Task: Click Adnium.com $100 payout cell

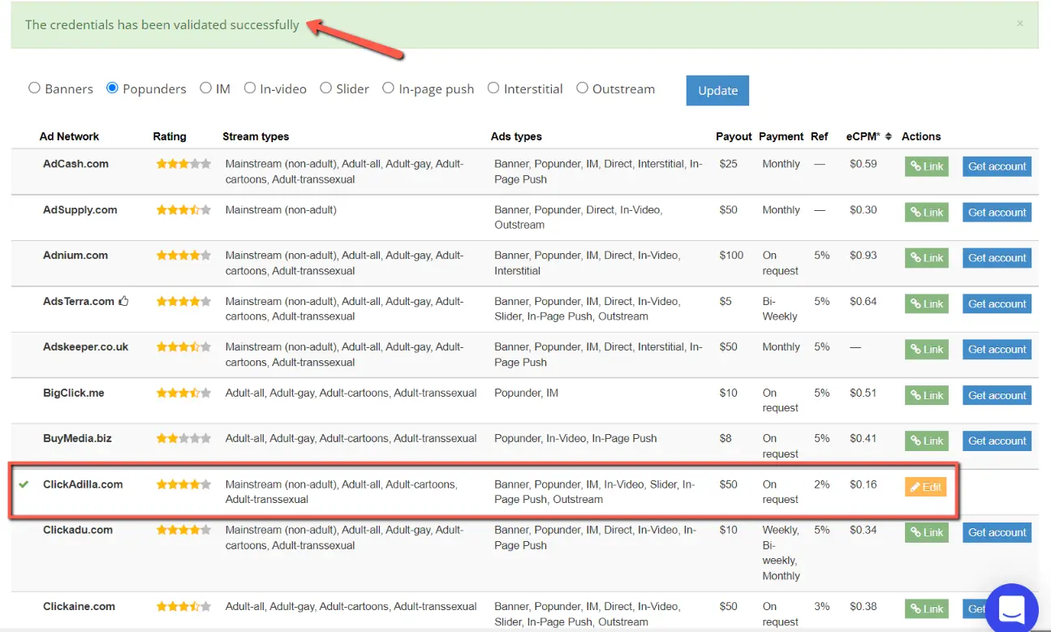Action: click(x=731, y=256)
